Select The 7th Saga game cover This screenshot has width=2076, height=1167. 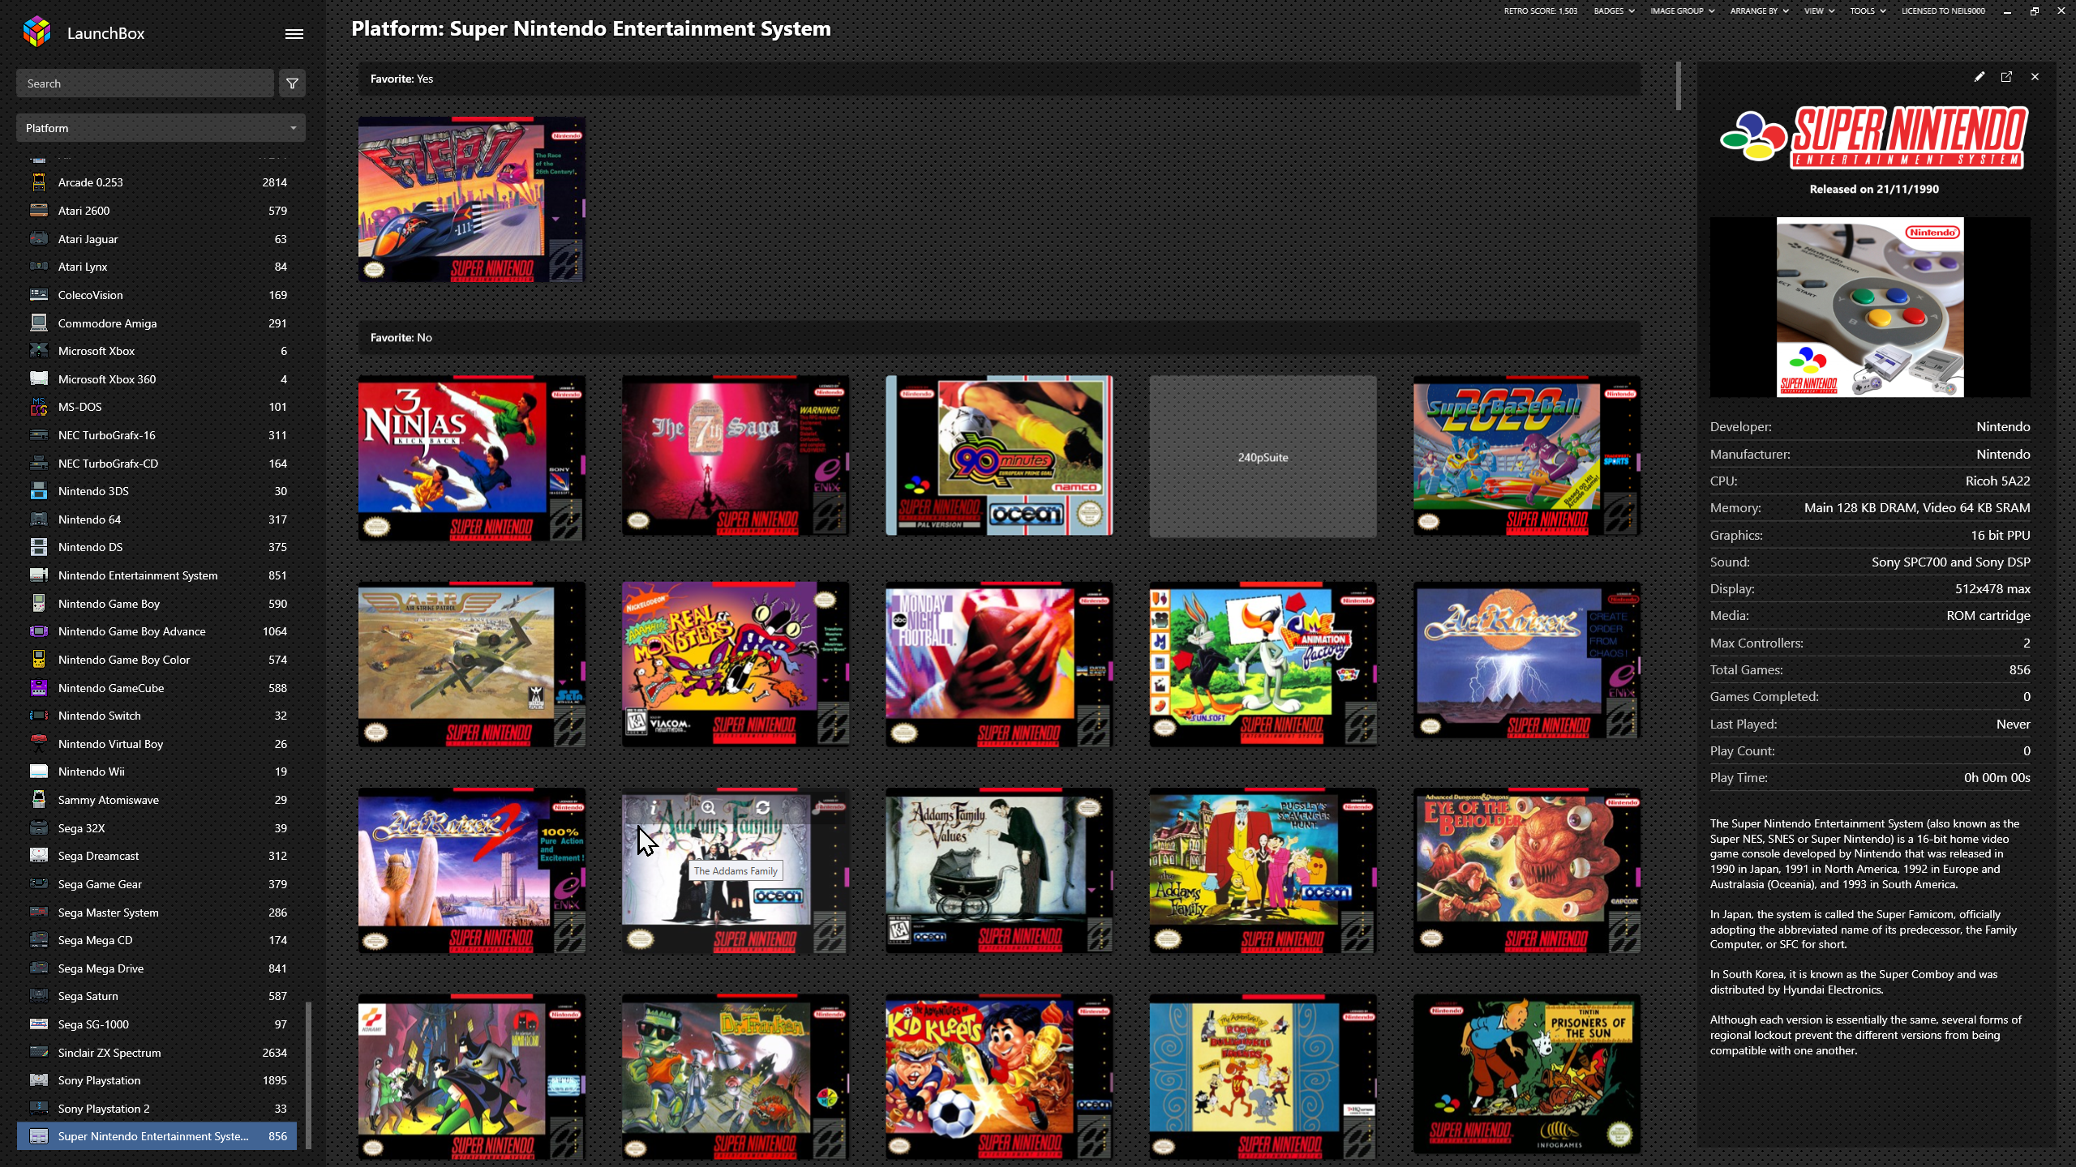(x=736, y=456)
